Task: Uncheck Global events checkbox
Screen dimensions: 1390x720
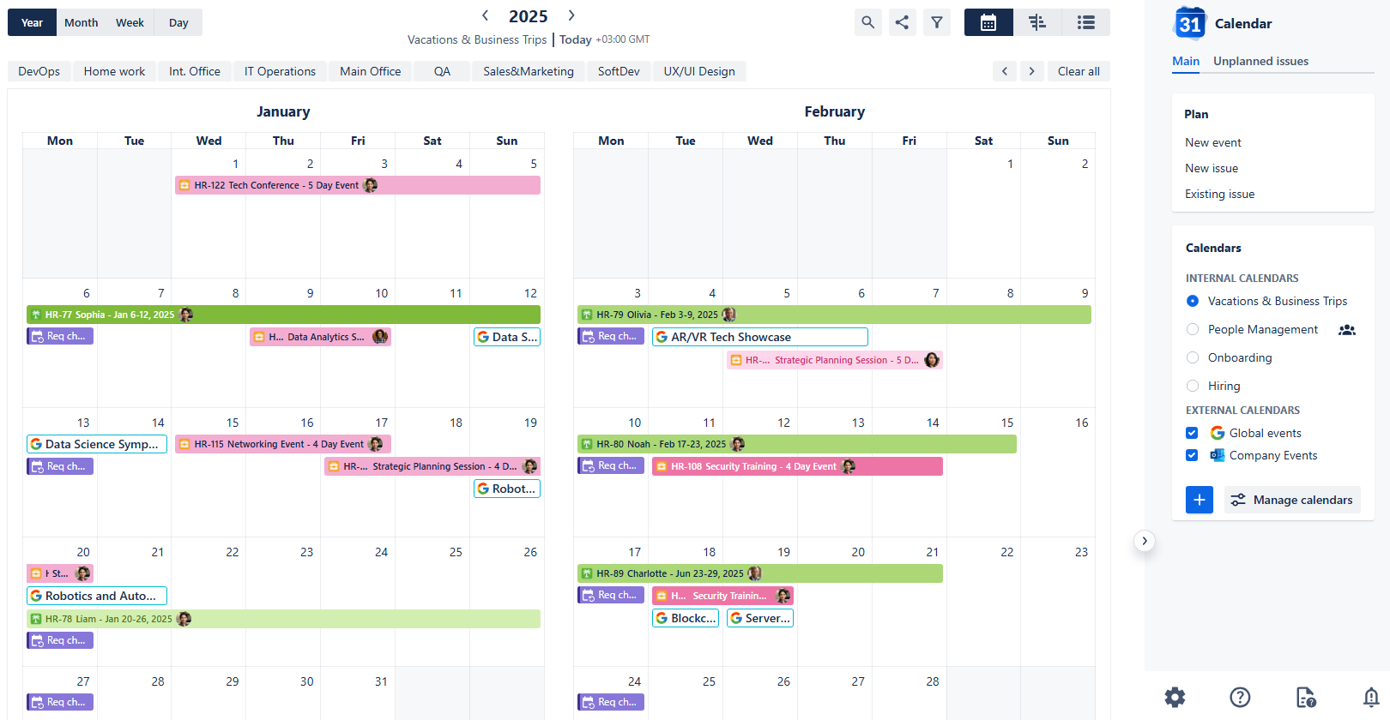Action: tap(1192, 433)
